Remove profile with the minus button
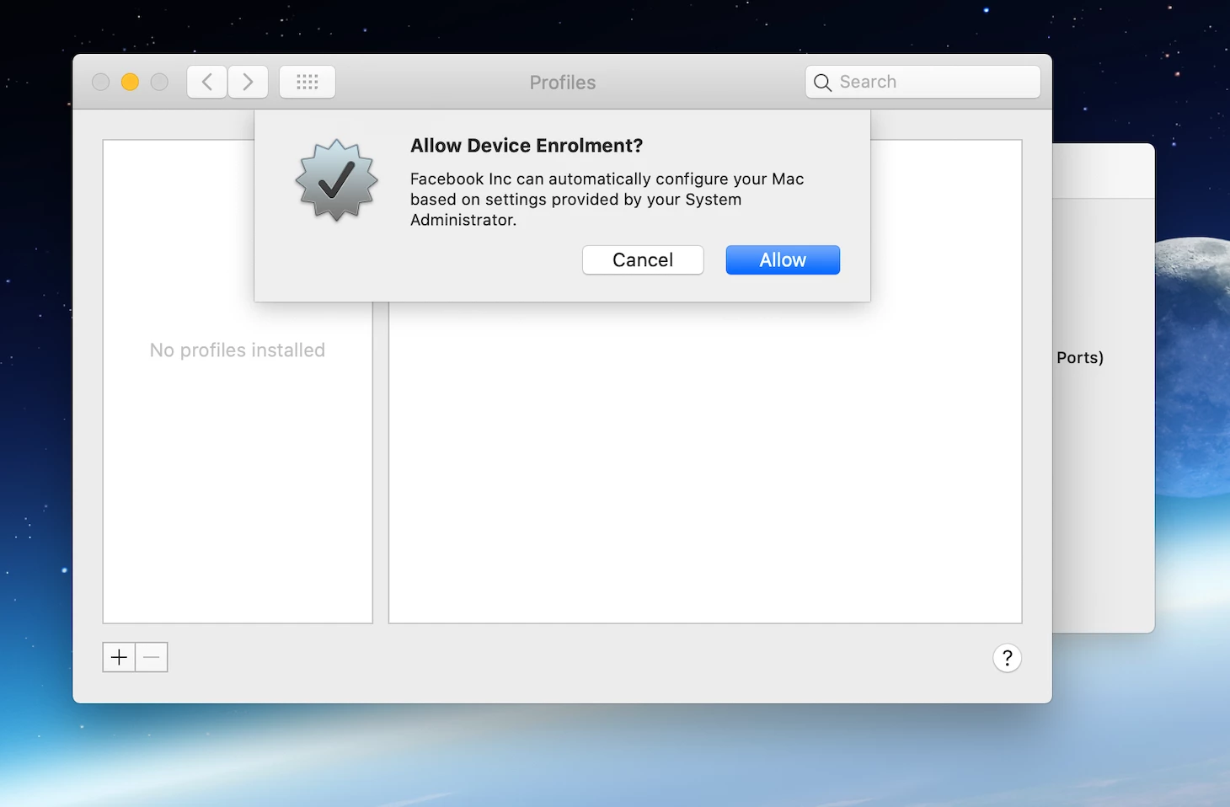 (x=152, y=657)
